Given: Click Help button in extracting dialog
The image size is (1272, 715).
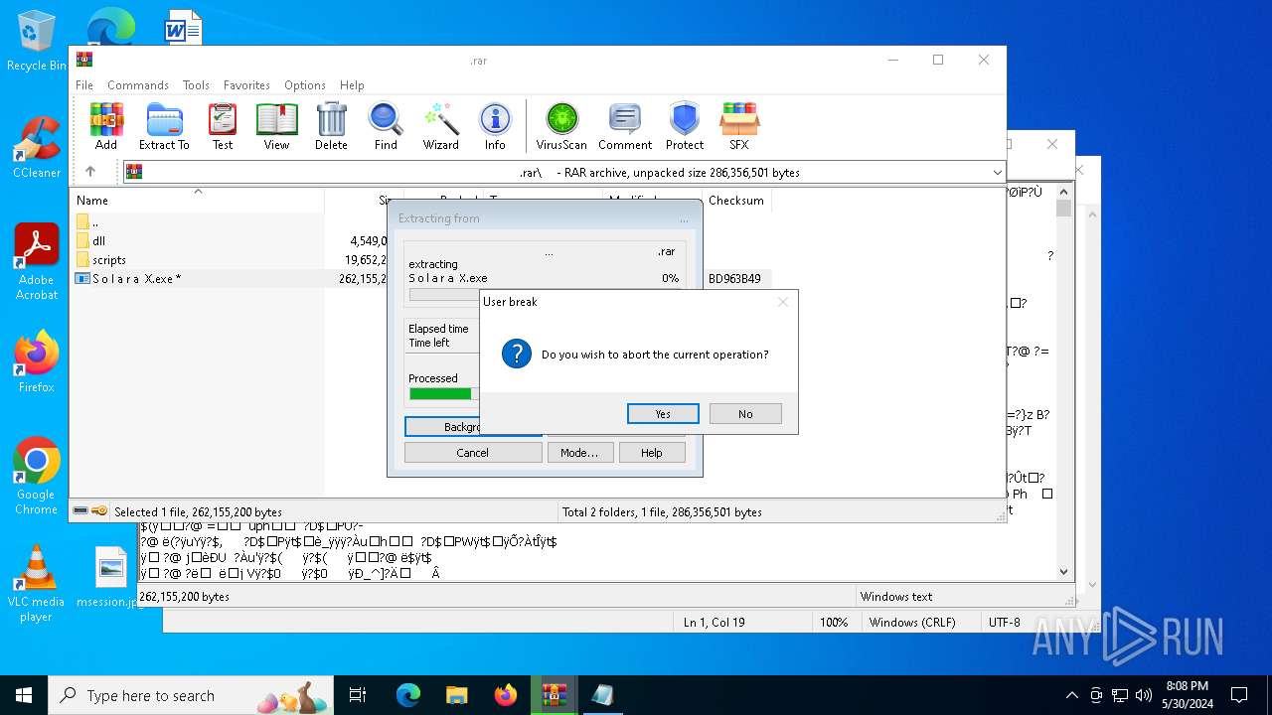Looking at the screenshot, I should pos(652,453).
